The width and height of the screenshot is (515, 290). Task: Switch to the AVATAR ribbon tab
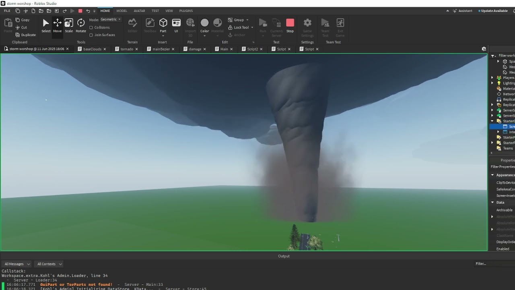(140, 11)
